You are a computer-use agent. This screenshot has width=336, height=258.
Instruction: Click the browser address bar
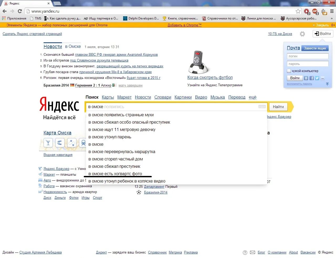pos(163,11)
